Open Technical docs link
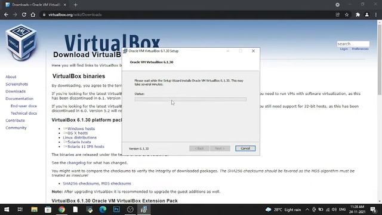This screenshot has width=382, height=215. tap(24, 113)
